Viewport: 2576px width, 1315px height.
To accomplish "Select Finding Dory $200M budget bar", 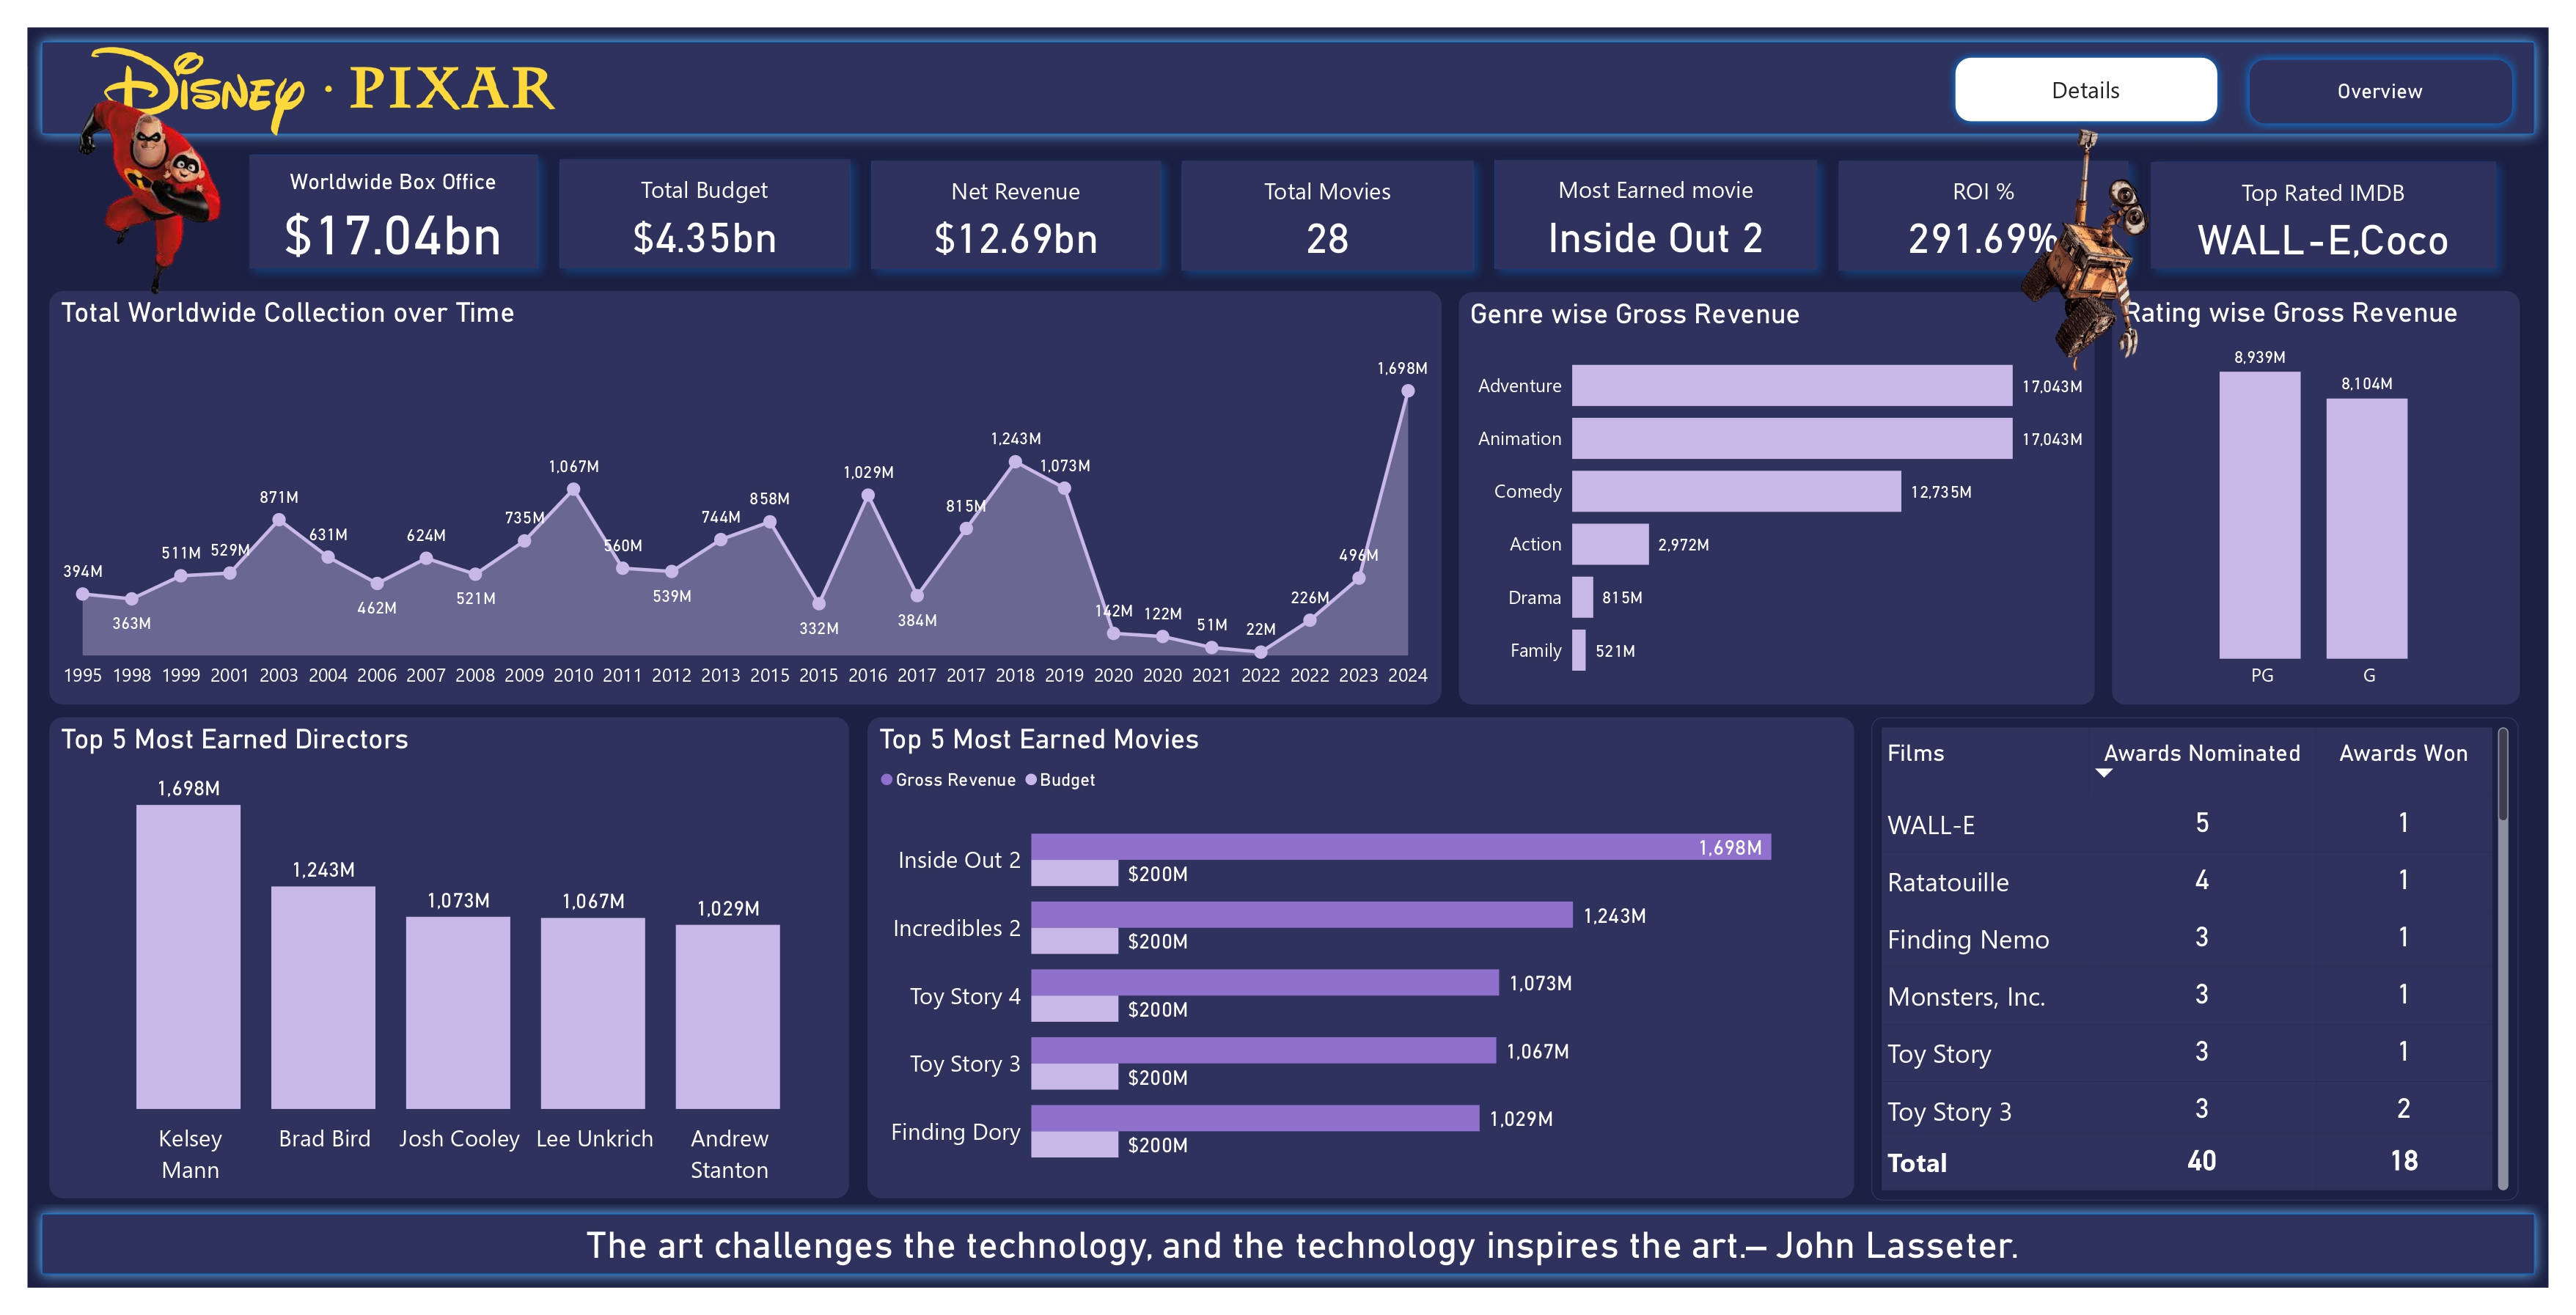I will 1075,1145.
